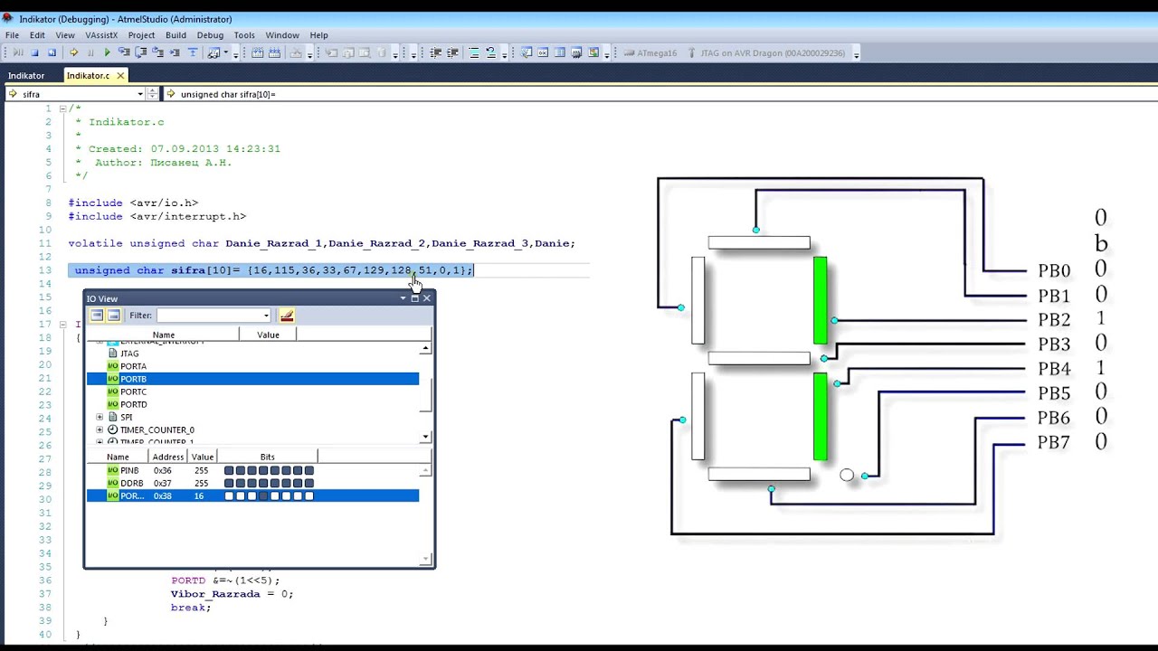Click the second layout icon in IO View toolbar
This screenshot has width=1158, height=651.
tap(114, 316)
